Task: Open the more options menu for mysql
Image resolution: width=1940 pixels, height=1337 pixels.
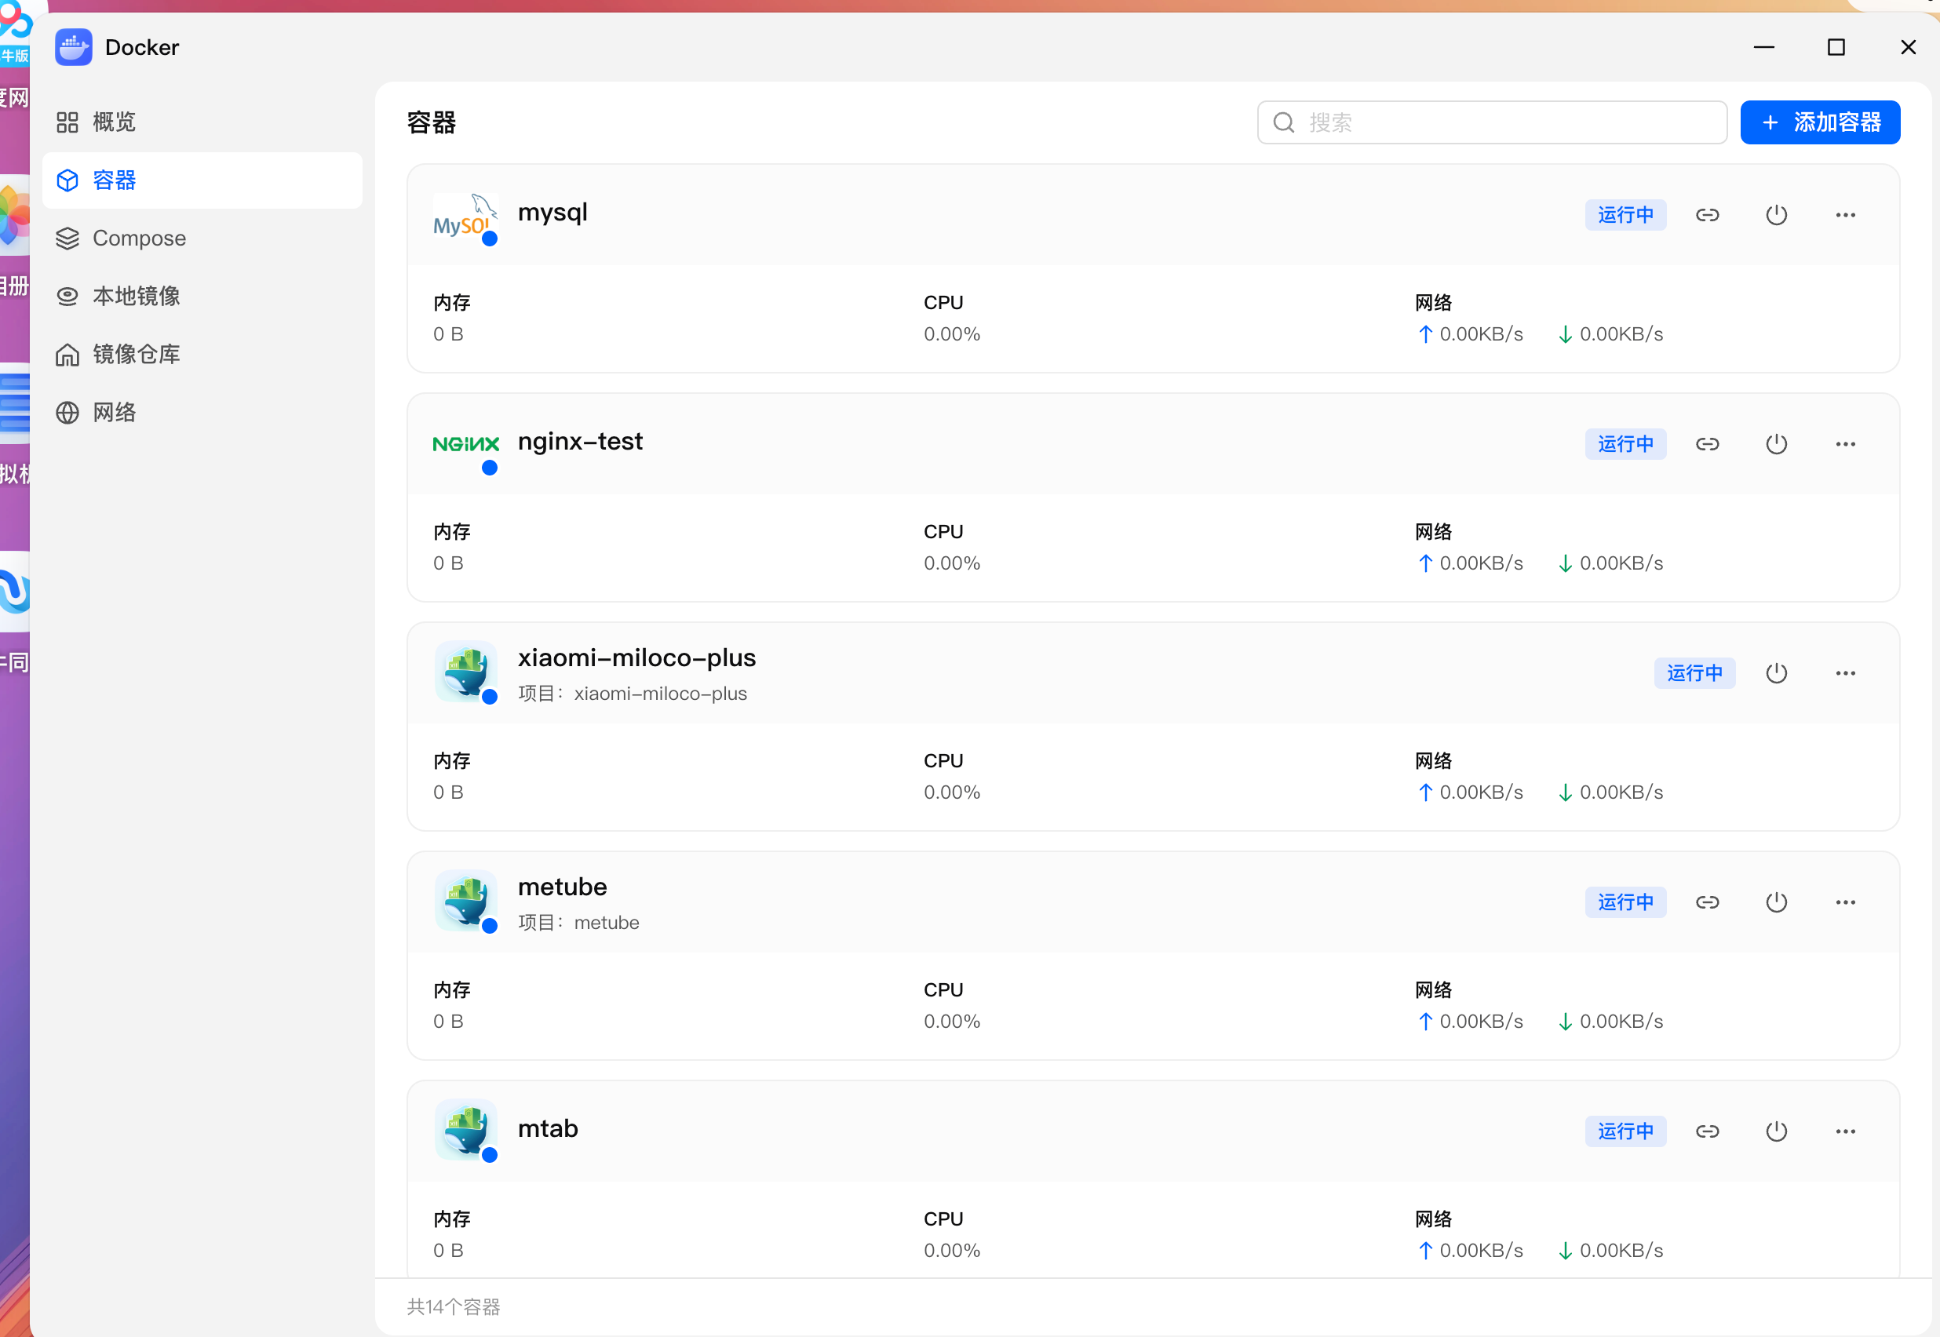Action: coord(1845,215)
